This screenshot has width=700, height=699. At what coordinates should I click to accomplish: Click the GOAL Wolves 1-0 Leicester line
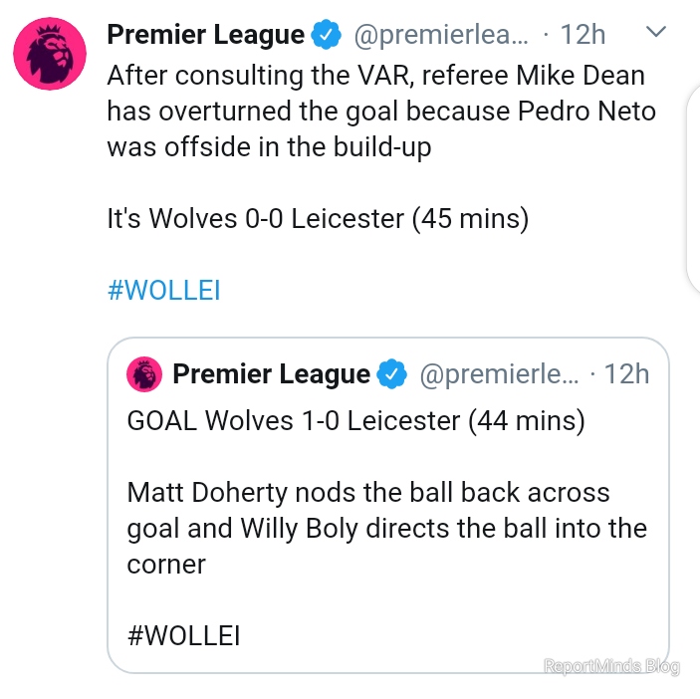point(355,421)
